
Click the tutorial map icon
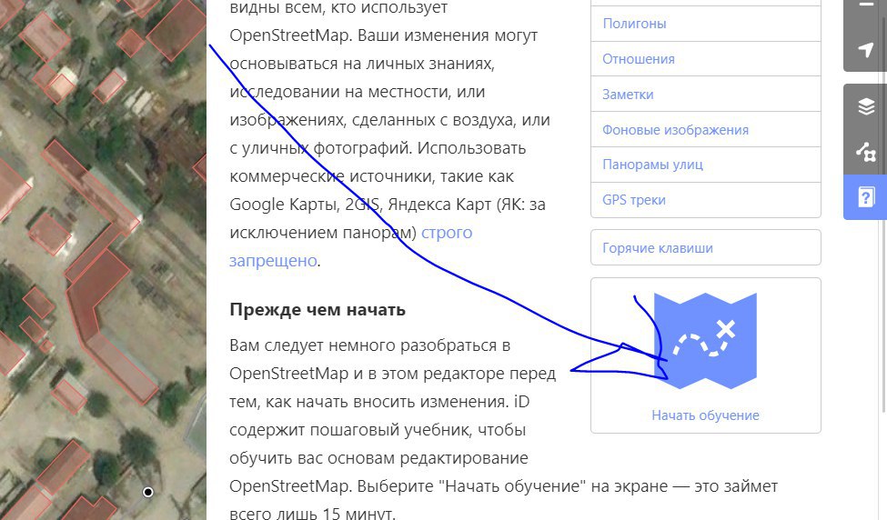(x=705, y=341)
